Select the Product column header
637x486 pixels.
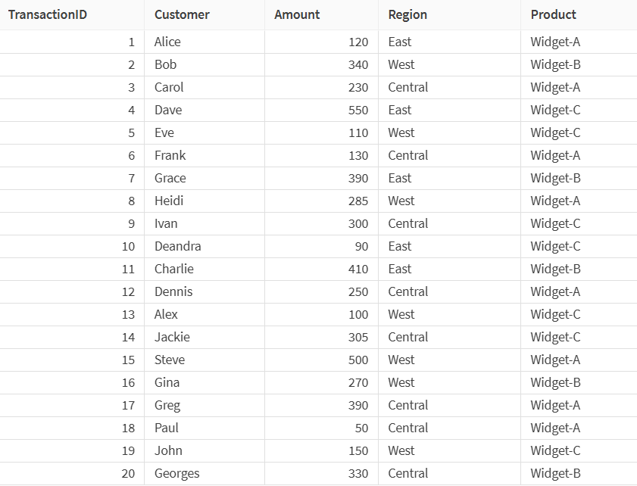tap(553, 14)
